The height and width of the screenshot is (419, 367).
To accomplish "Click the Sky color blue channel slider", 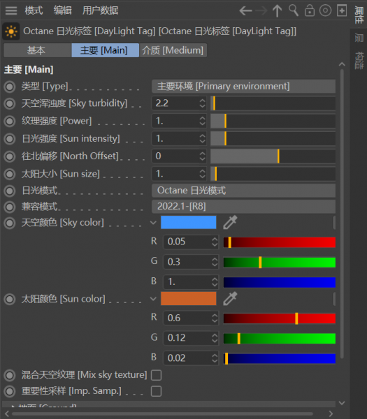I will (279, 282).
